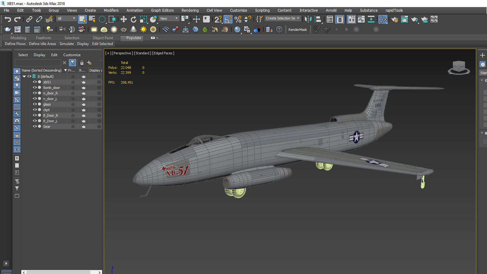The image size is (487, 274).
Task: Open Select by Name list icon
Action: tap(92, 19)
